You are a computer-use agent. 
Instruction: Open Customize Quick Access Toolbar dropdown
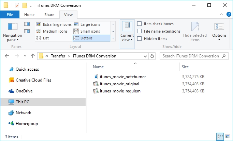click(31, 6)
